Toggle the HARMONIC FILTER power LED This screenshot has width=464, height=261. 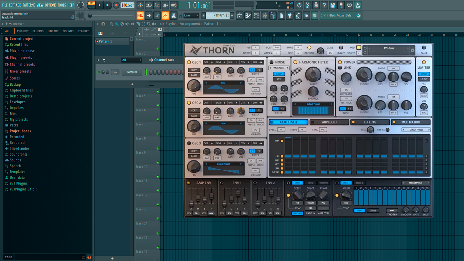(x=295, y=63)
